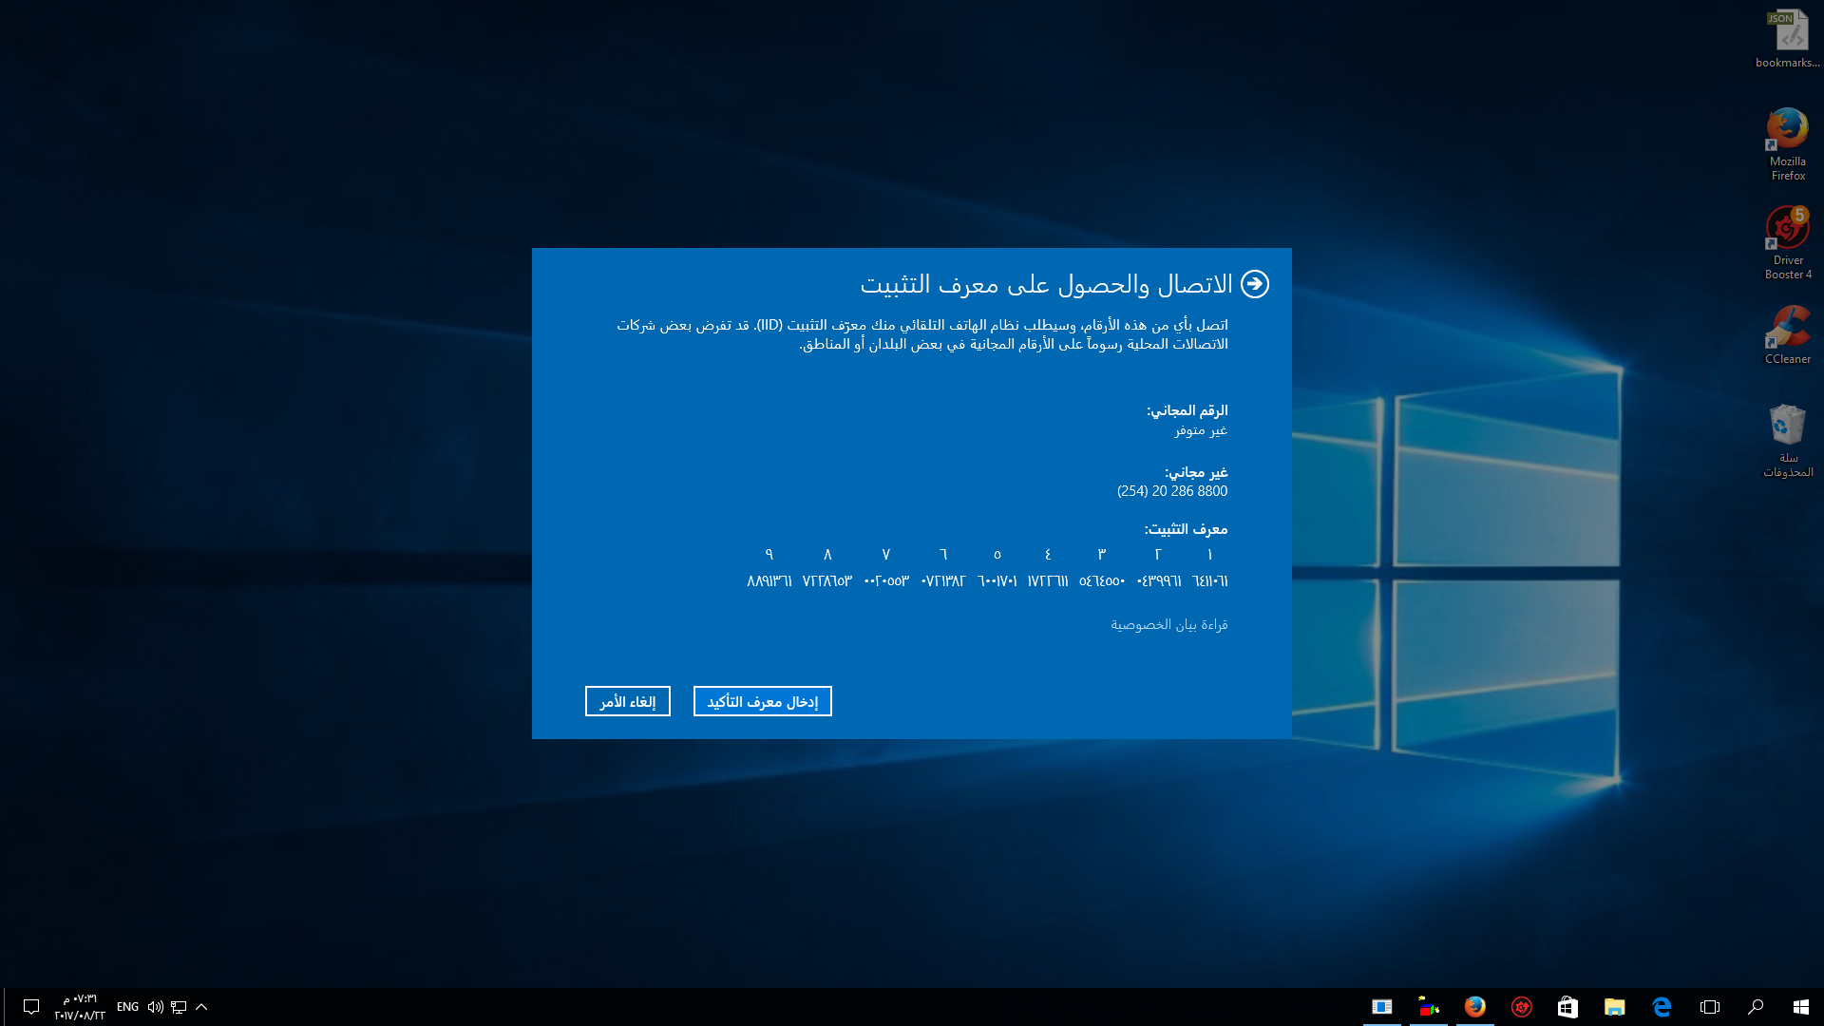Image resolution: width=1824 pixels, height=1026 pixels.
Task: Open Driver Booster 4 desktop shortcut
Action: click(1788, 243)
